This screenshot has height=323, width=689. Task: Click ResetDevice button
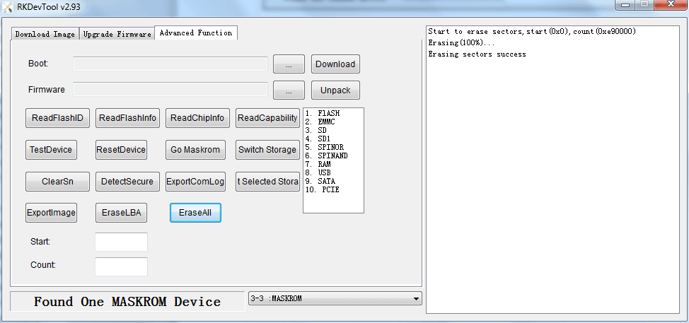(121, 150)
